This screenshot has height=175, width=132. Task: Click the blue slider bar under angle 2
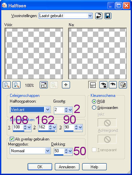pyautogui.click(x=46, y=131)
